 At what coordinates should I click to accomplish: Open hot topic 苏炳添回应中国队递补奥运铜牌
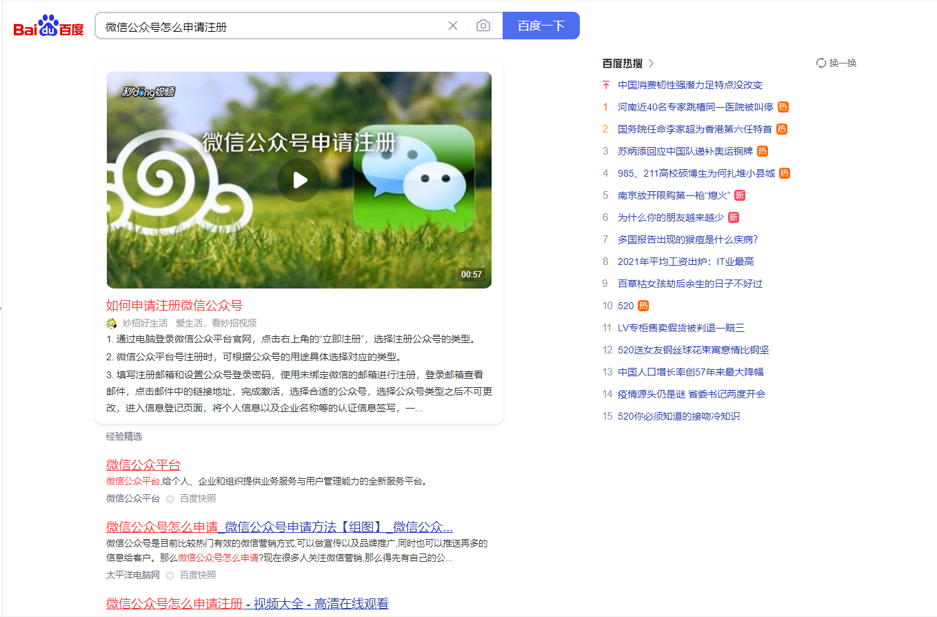(x=685, y=151)
